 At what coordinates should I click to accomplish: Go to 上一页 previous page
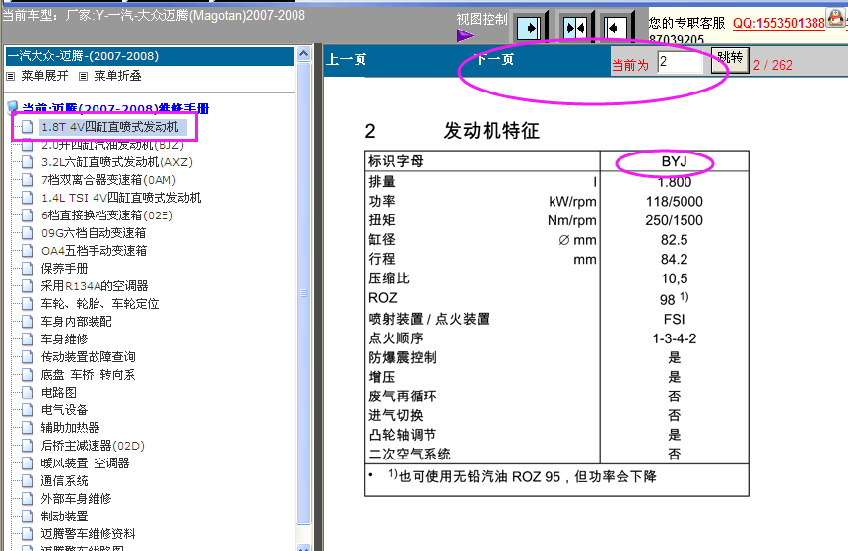point(346,59)
